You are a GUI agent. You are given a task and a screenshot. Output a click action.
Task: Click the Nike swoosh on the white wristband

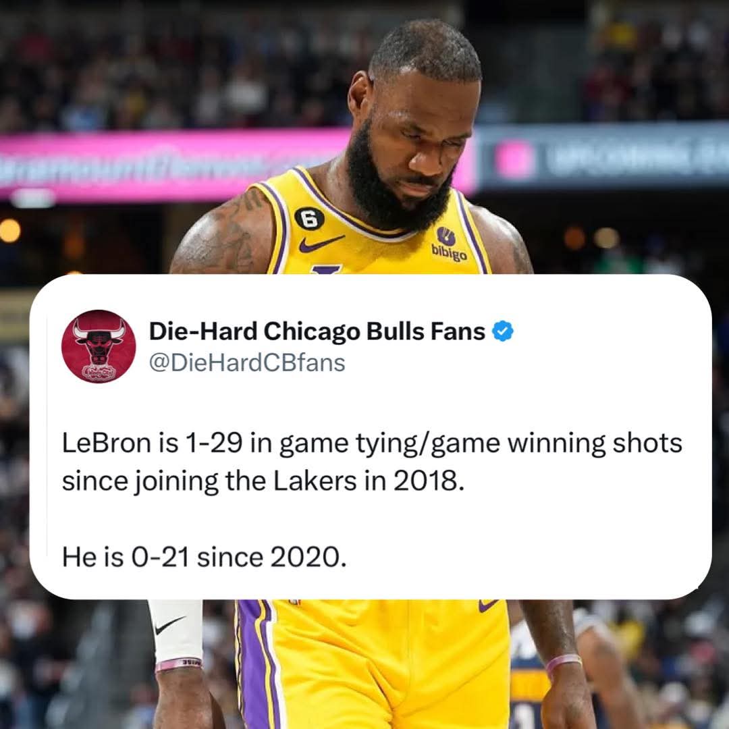pos(169,625)
